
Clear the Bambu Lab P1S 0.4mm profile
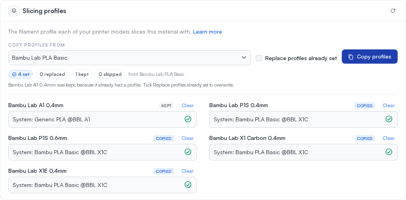(389, 105)
